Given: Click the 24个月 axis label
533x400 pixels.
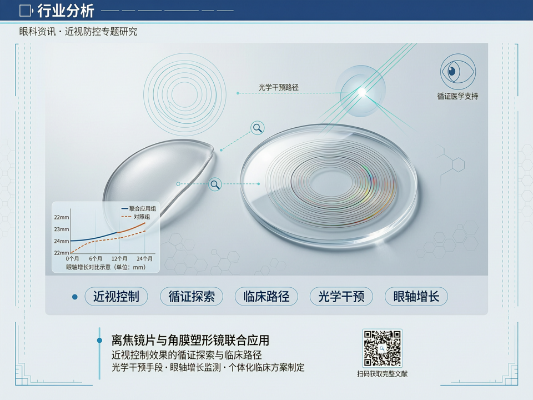Looking at the screenshot, I should pos(144,258).
